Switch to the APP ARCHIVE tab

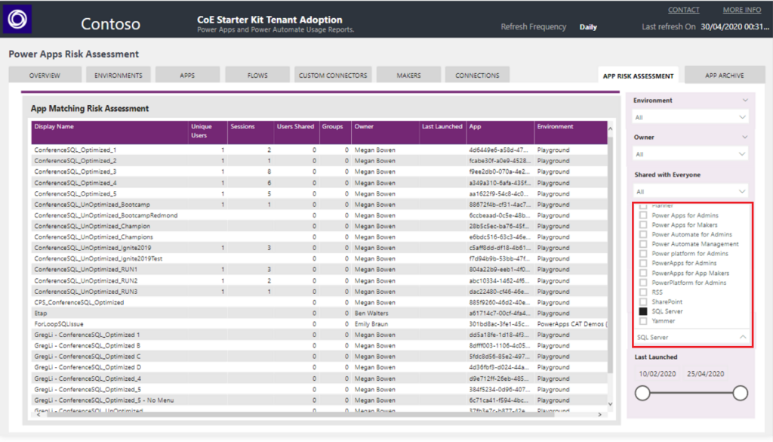tap(725, 74)
